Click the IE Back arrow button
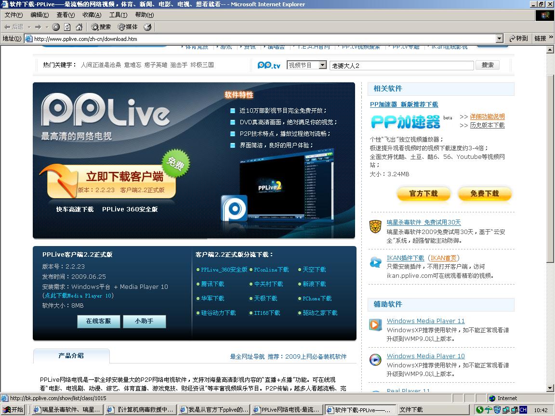This screenshot has height=416, width=555. pyautogui.click(x=13, y=27)
